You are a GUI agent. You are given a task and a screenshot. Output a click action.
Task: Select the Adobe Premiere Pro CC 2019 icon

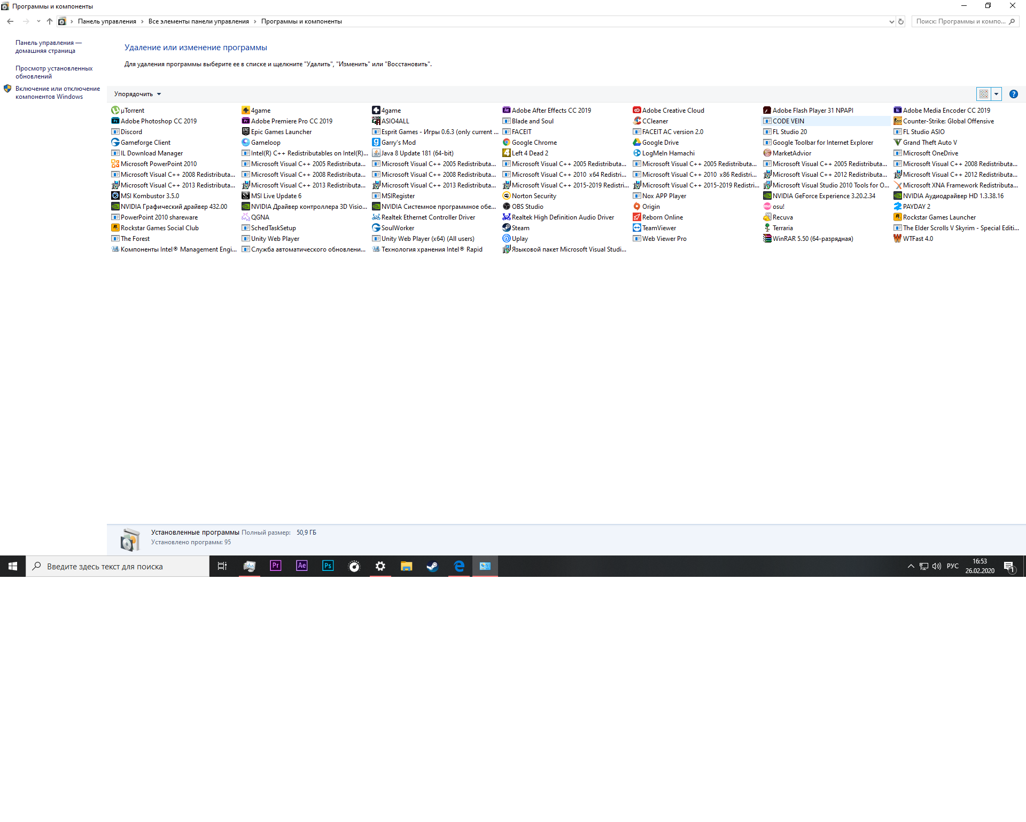(245, 121)
